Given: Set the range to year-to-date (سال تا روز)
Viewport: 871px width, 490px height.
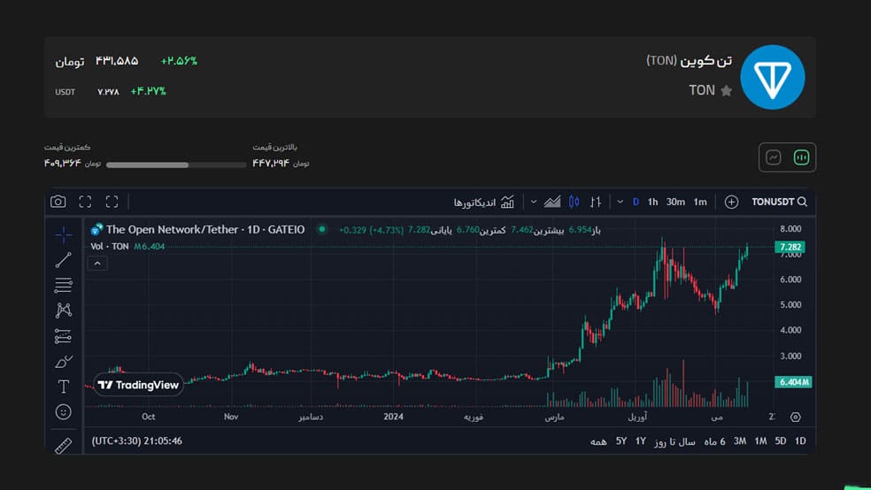Looking at the screenshot, I should 674,441.
